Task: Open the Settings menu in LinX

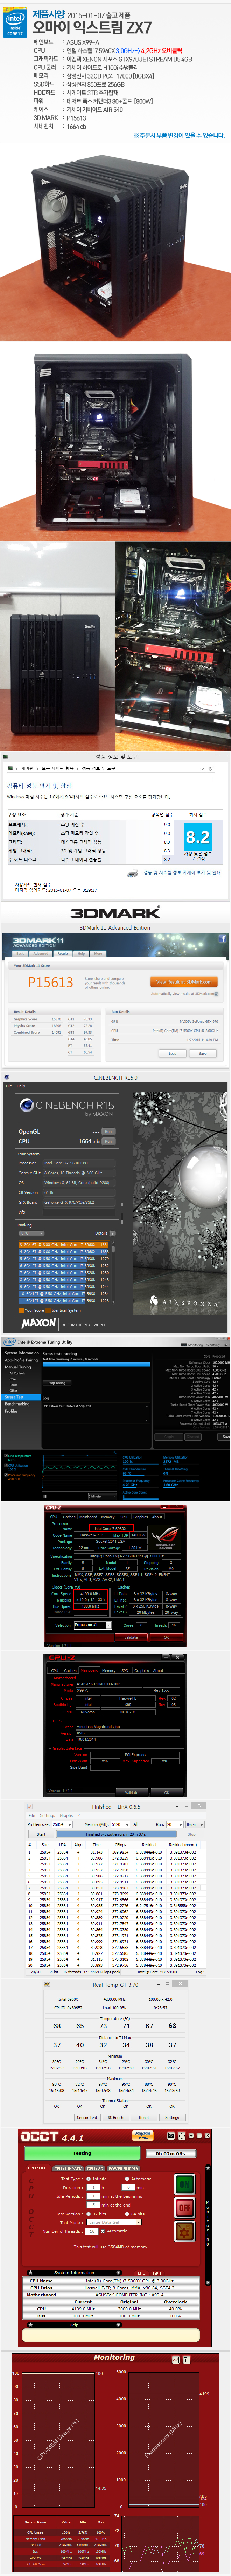Action: point(47,1816)
